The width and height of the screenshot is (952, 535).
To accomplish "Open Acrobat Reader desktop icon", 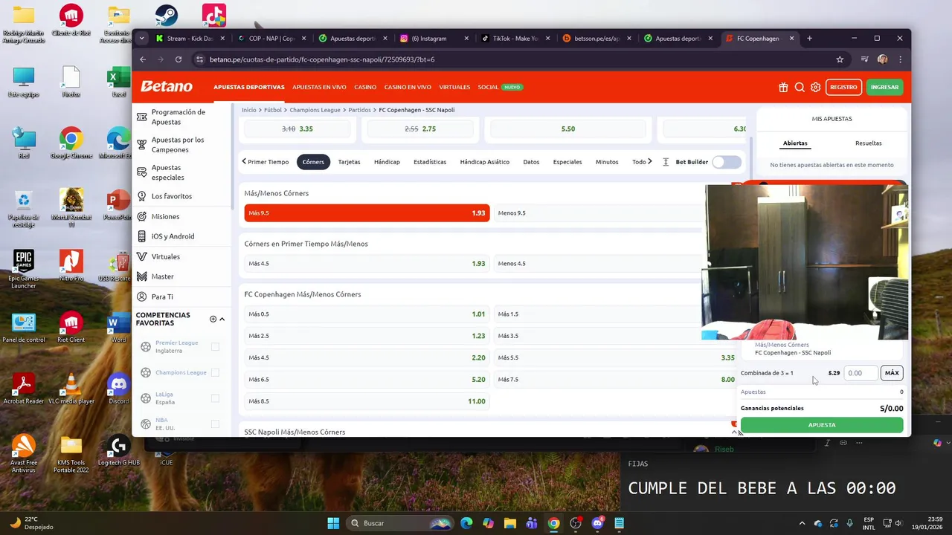I will (24, 389).
